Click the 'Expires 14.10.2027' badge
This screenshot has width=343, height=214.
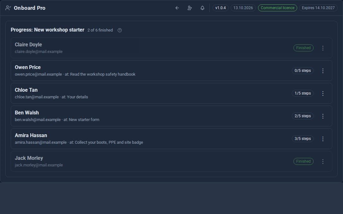[318, 8]
